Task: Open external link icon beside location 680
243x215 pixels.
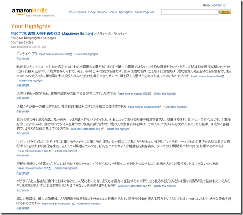Action: point(149,94)
